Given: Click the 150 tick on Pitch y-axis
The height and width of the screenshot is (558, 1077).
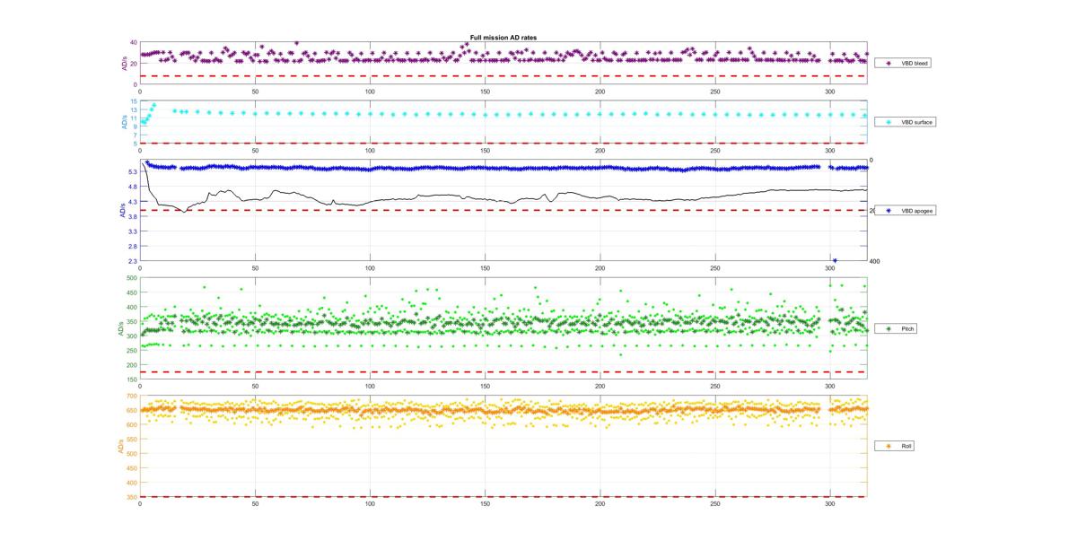Looking at the screenshot, I should [132, 379].
